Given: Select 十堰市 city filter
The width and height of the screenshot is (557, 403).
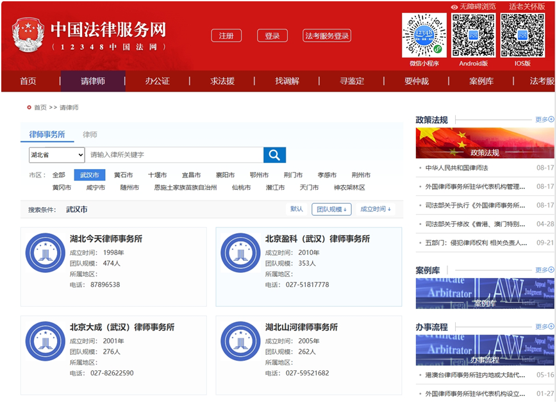Looking at the screenshot, I should [158, 175].
